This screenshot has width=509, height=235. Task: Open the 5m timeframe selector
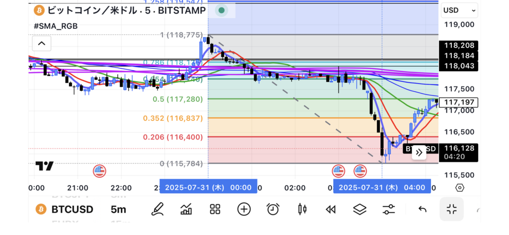coord(118,209)
